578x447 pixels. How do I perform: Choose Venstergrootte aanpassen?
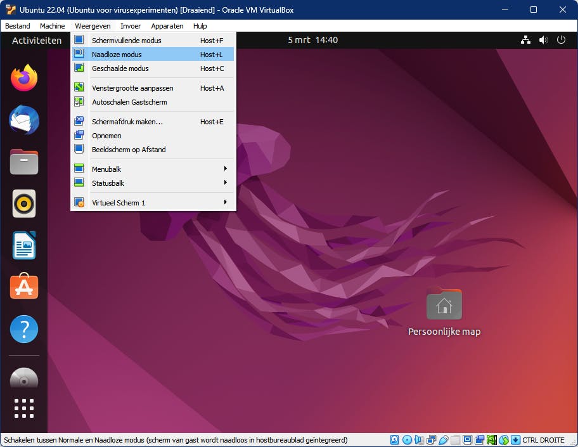click(153, 88)
